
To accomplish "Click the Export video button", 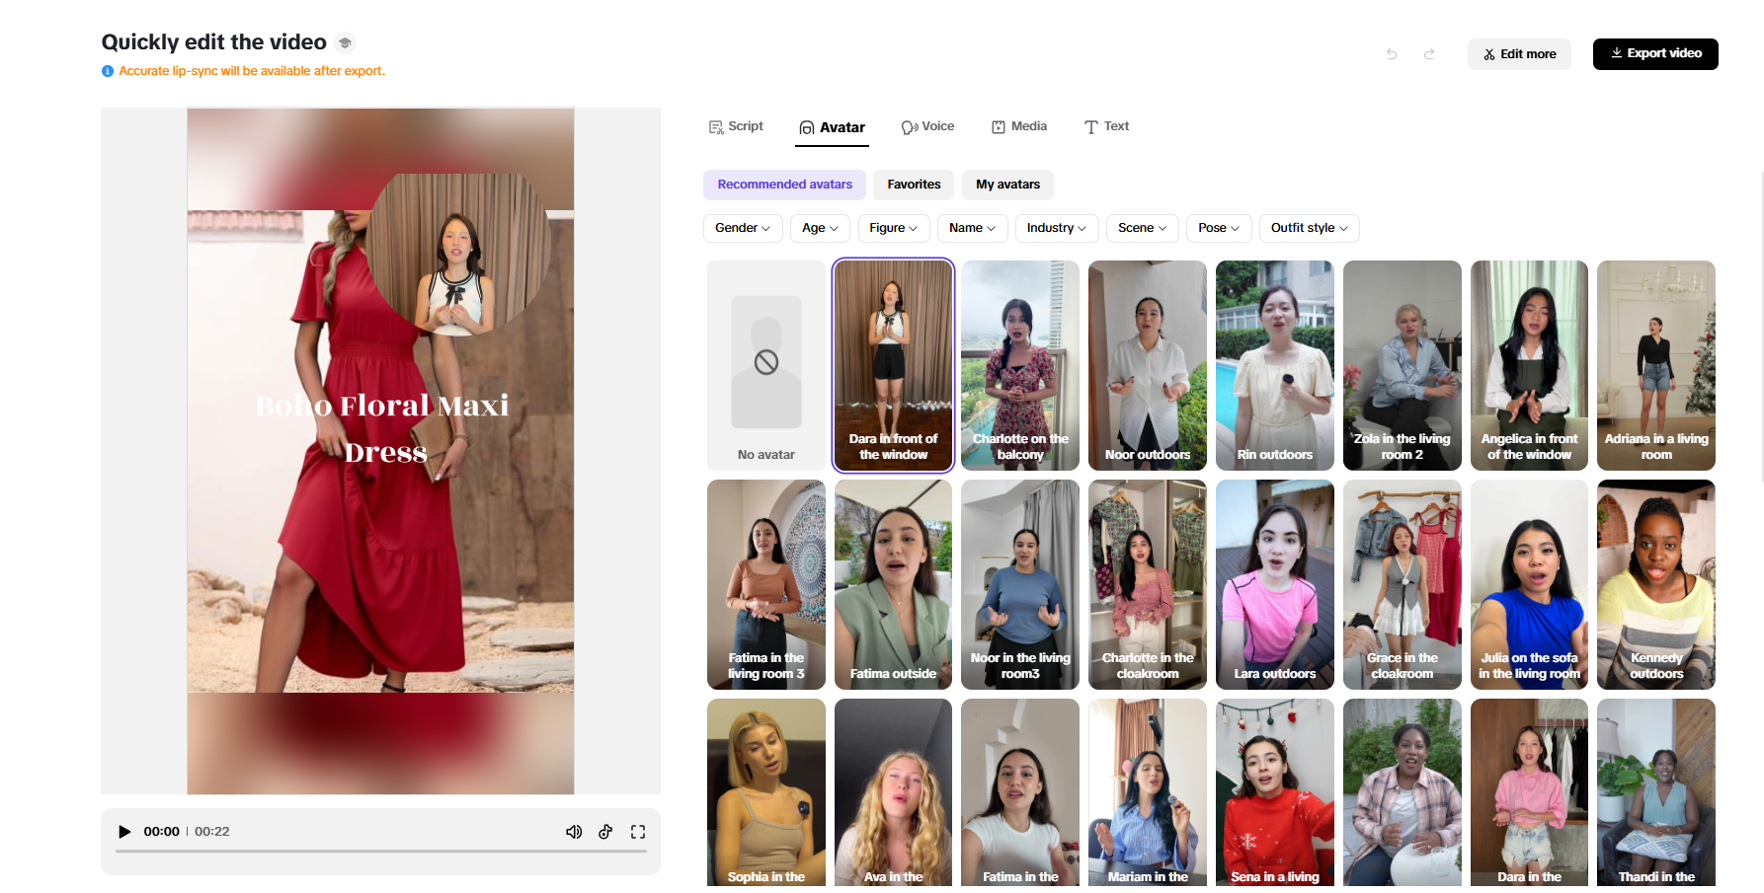I will point(1655,54).
